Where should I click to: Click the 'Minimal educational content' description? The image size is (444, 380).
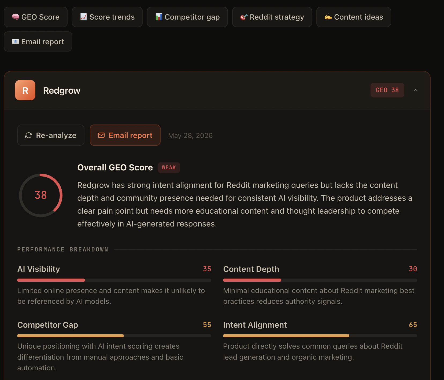point(319,296)
